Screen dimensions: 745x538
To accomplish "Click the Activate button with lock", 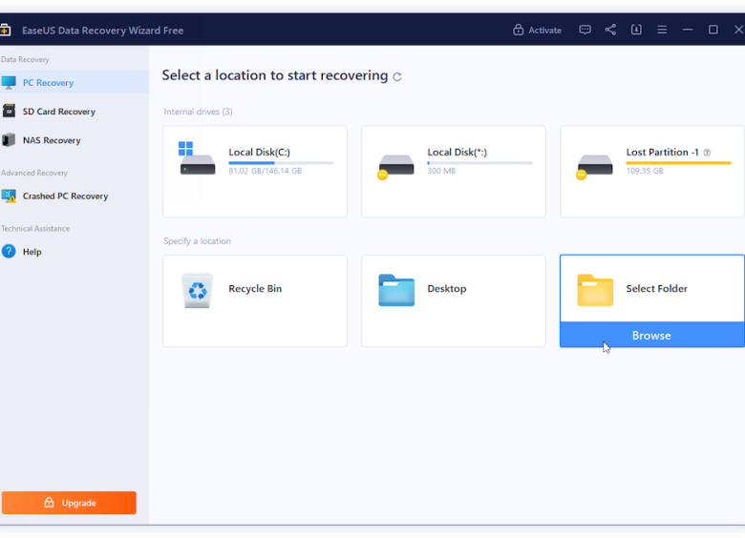I will pyautogui.click(x=537, y=30).
